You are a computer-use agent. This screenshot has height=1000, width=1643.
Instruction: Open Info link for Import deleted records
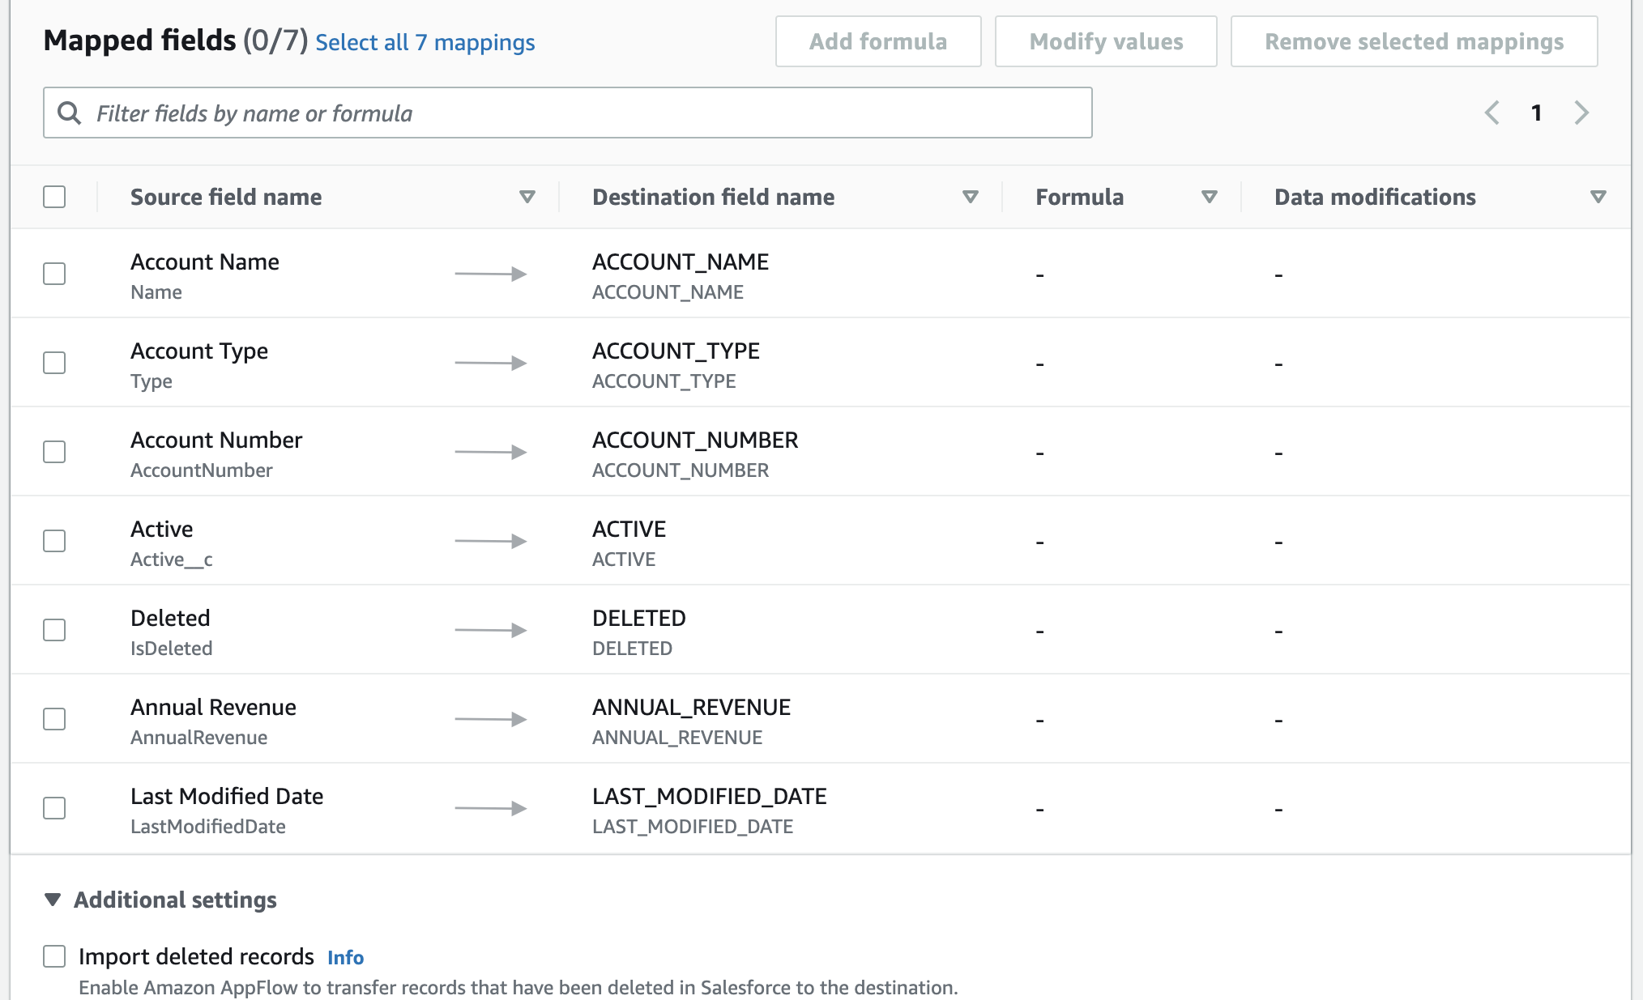[345, 958]
